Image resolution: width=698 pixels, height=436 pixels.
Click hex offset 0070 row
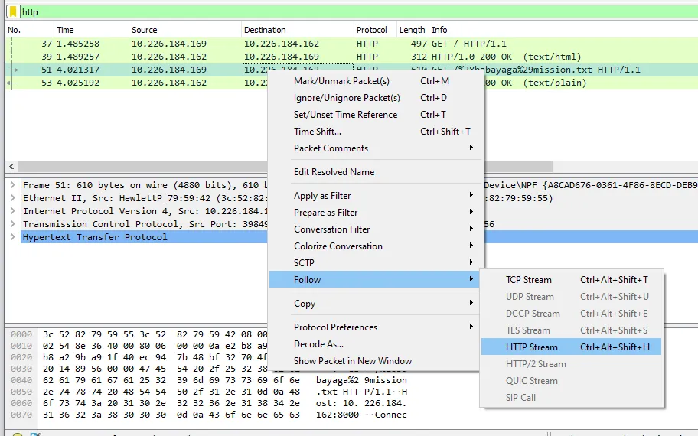(21, 415)
